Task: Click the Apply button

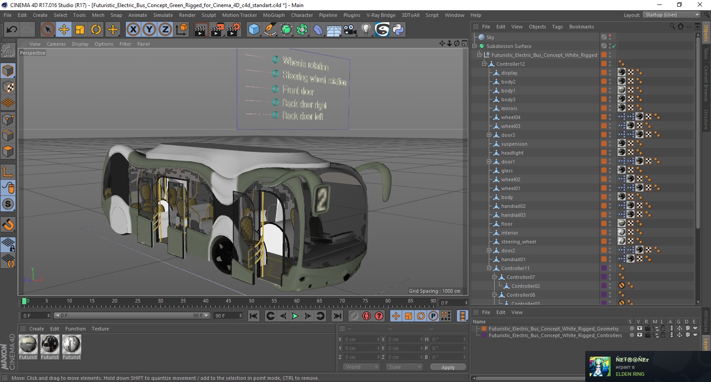Action: point(448,367)
